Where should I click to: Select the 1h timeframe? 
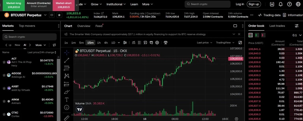pyautogui.click(x=99, y=42)
